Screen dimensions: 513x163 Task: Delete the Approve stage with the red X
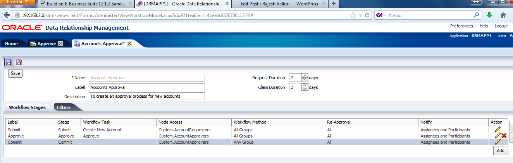[504, 136]
